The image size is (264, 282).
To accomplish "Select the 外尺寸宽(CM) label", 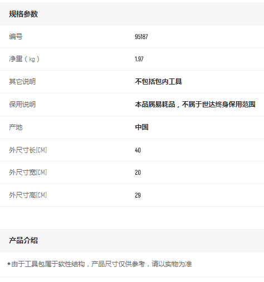I will 28,172.
